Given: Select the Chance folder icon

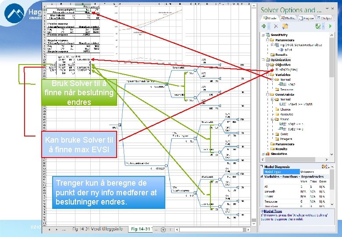Looking at the screenshot, I should click(277, 109).
